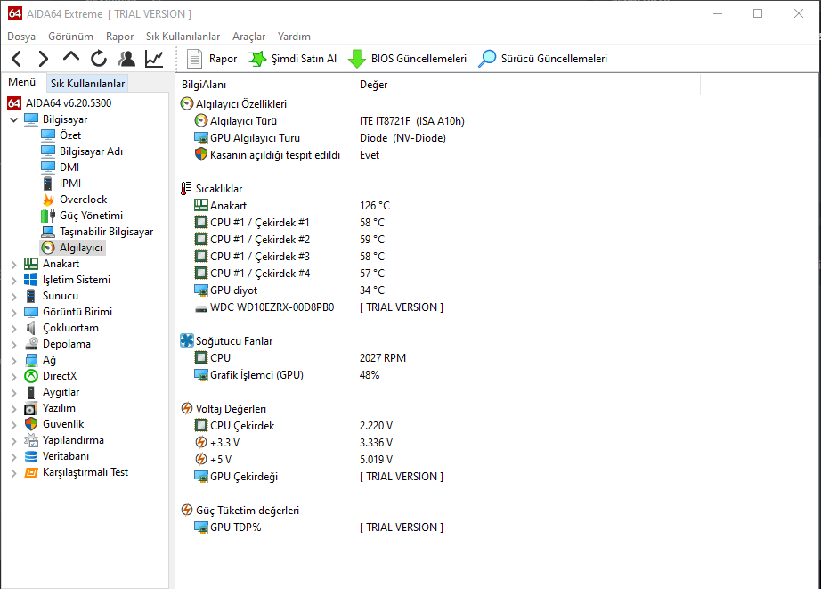Select the Anakart temperature row
Screen dimensions: 821x589
coord(292,206)
